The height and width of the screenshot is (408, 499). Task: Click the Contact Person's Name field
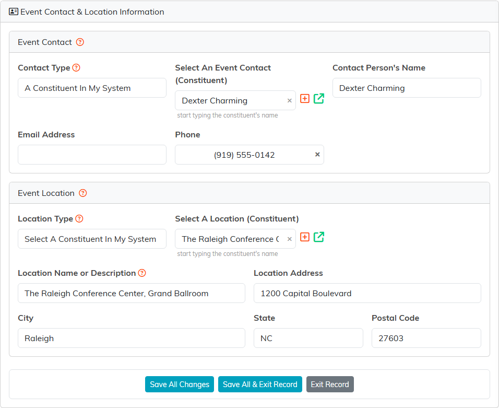pyautogui.click(x=407, y=88)
